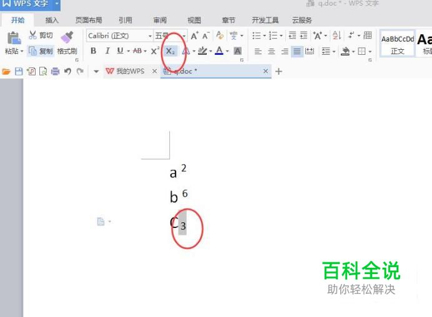This screenshot has width=432, height=317.
Task: Click the print preview icon
Action: [x=43, y=72]
